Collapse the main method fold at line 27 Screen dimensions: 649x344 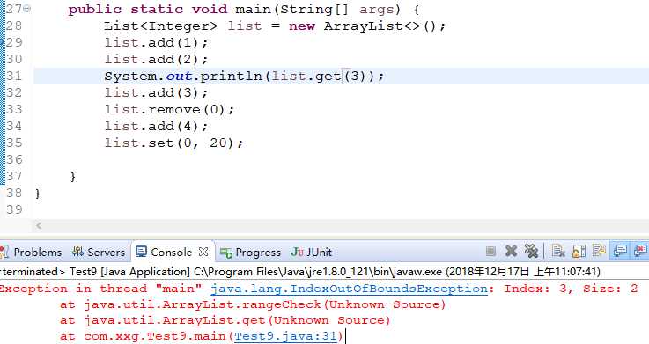[27, 8]
